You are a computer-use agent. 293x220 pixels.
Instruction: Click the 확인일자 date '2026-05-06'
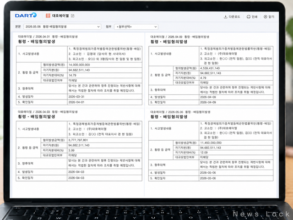point(208,178)
